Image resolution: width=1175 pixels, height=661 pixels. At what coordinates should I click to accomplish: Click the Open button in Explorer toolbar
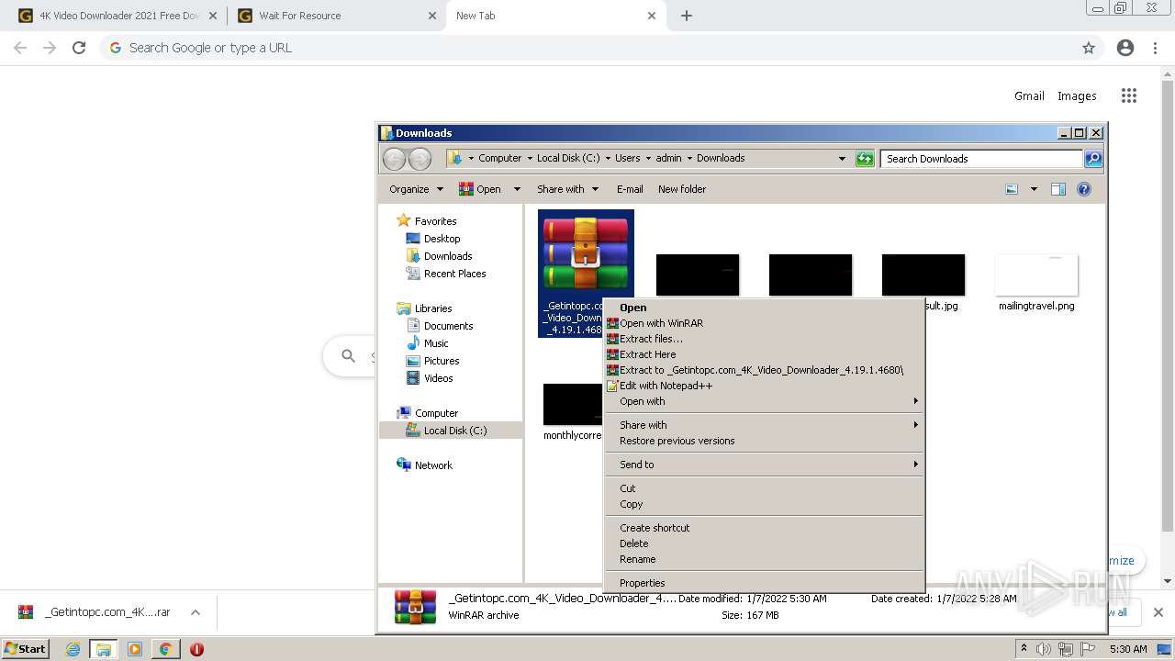click(481, 189)
